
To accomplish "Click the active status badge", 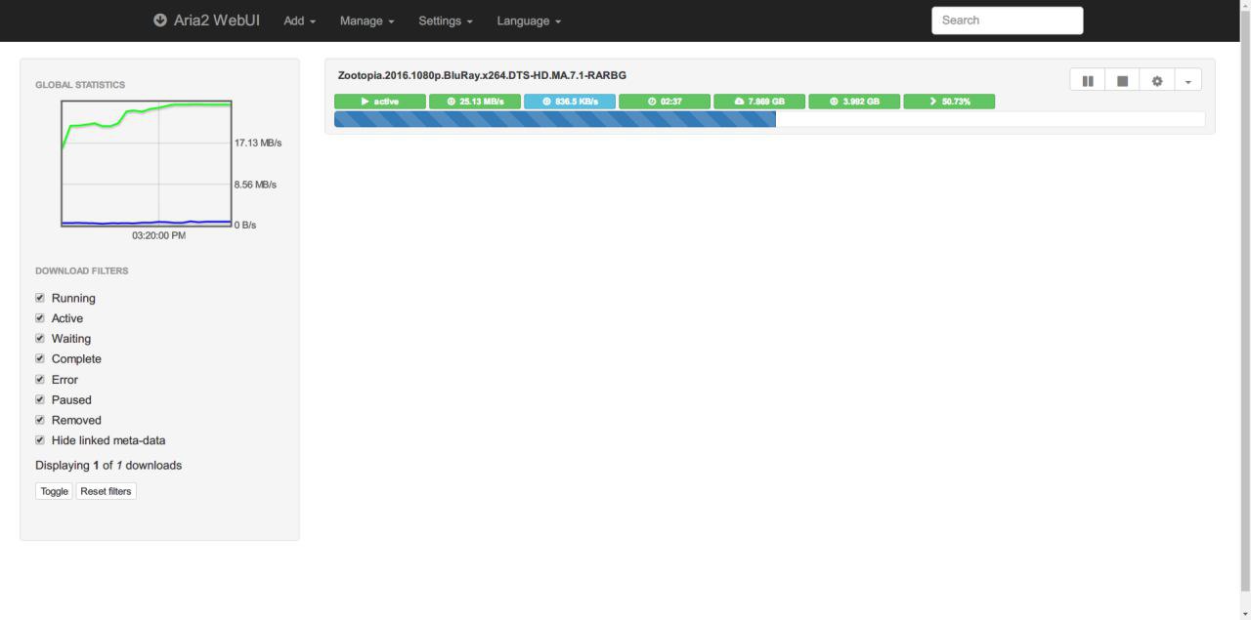I will click(380, 102).
